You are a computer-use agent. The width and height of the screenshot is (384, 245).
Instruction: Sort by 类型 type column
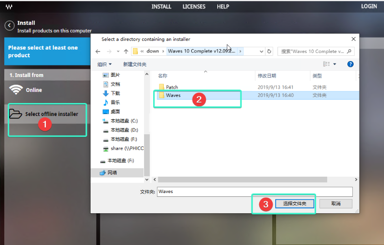[317, 76]
